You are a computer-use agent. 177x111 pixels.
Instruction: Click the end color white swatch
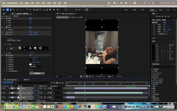(x=30, y=64)
